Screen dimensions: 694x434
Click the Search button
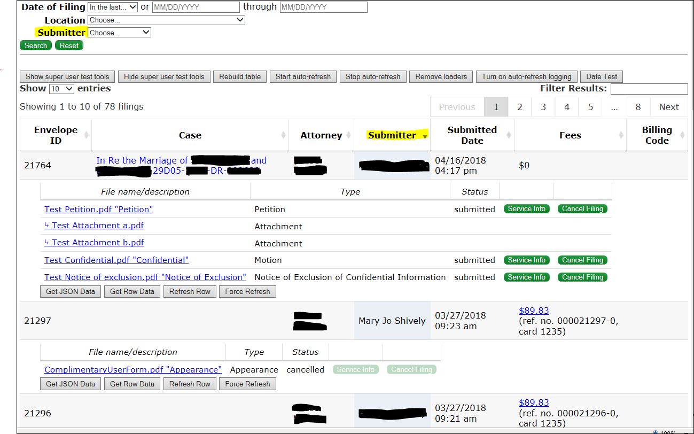tap(35, 45)
